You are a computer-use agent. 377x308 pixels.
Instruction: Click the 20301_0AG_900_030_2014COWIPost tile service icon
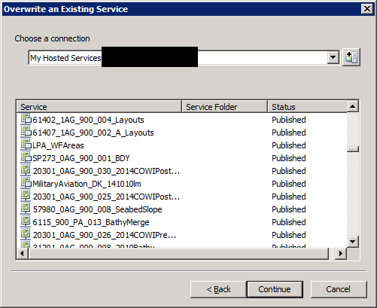coord(26,170)
